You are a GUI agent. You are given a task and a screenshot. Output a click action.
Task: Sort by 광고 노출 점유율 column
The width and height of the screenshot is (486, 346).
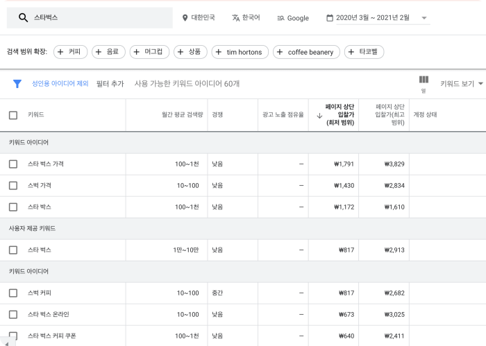click(283, 114)
